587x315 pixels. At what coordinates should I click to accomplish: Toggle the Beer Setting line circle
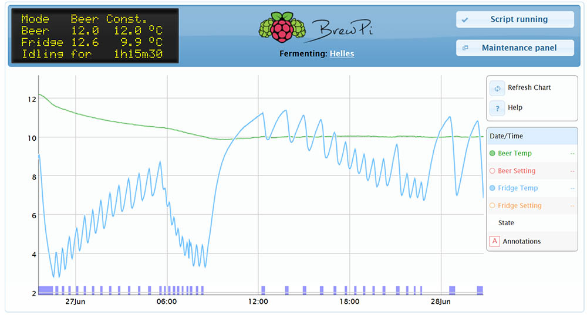coord(492,171)
